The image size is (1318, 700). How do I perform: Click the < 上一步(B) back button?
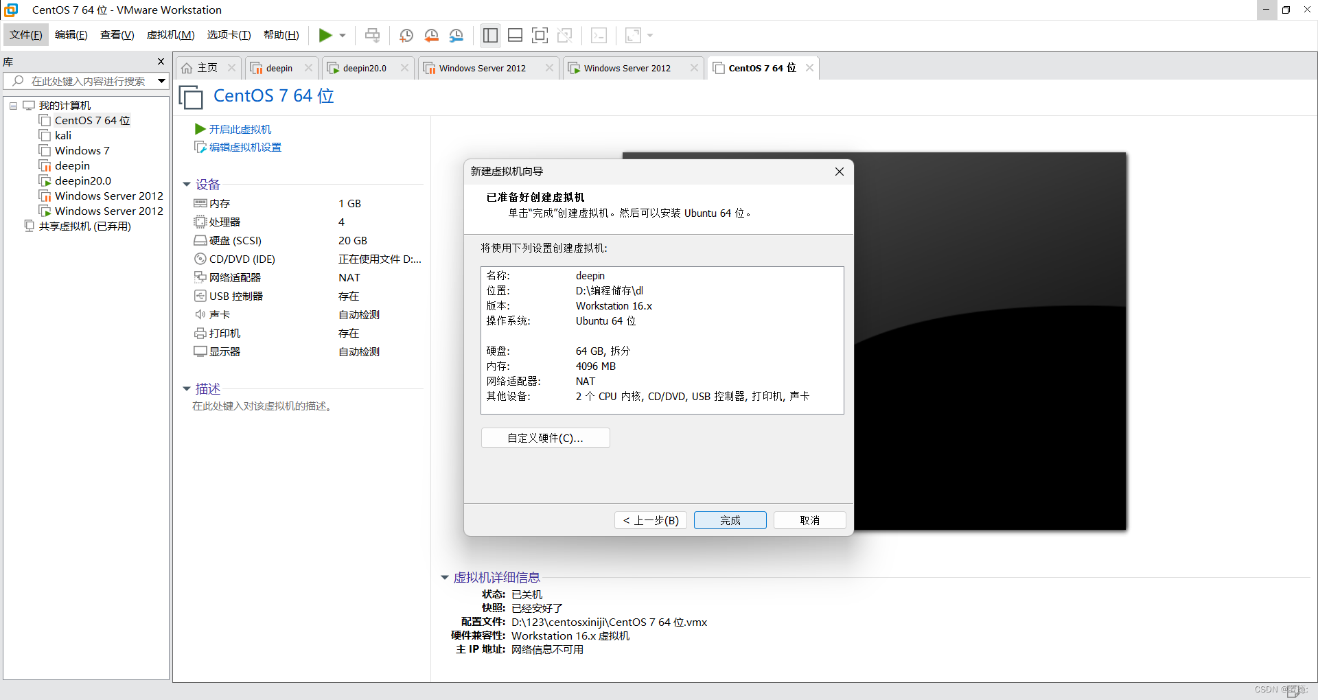[x=651, y=520]
